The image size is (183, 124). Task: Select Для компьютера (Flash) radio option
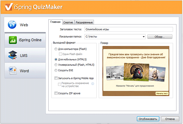[x=56, y=49]
